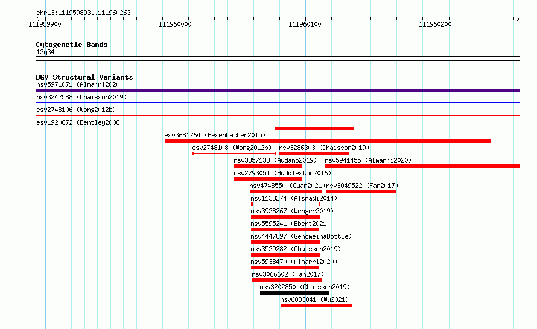537x329 pixels.
Task: Click the nsv3357138 (Audano2019) label
Action: pos(275,160)
